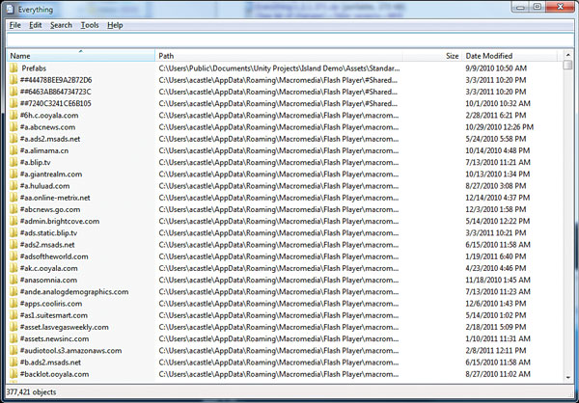Click the search text field

click(x=289, y=40)
